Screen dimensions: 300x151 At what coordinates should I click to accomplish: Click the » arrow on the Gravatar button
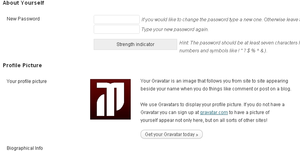(x=197, y=135)
